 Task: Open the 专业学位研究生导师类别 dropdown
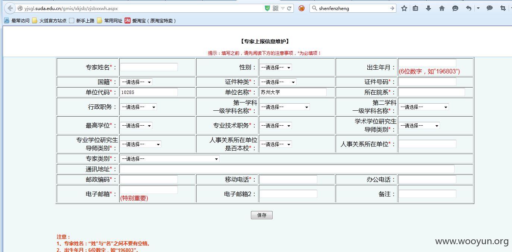[141, 144]
